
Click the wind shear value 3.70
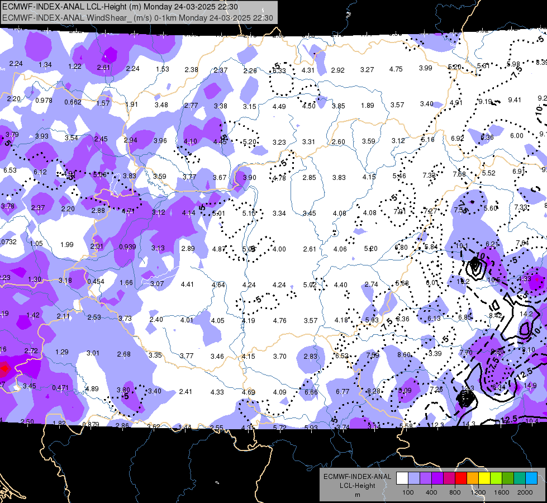(279, 356)
